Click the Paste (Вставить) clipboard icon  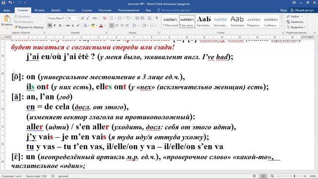point(7,19)
